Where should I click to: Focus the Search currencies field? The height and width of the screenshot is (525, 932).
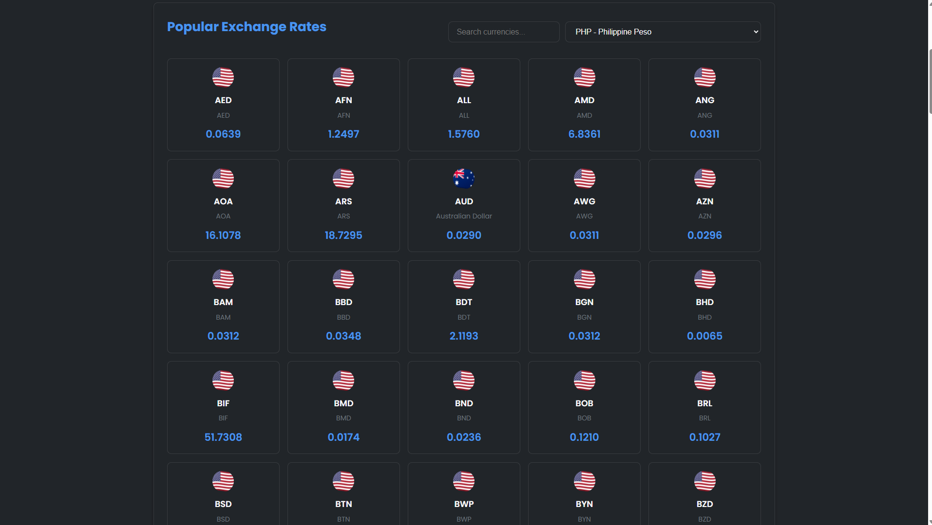pos(503,32)
